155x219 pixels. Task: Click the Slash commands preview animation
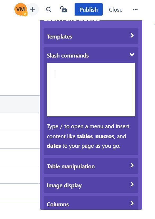[x=91, y=90]
